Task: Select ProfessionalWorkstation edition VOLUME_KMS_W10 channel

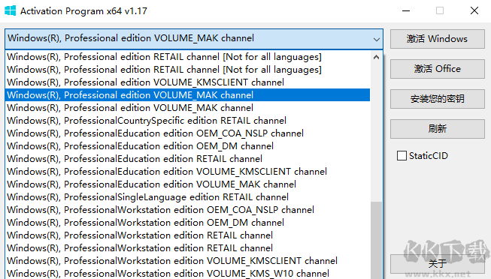Action: click(x=187, y=273)
